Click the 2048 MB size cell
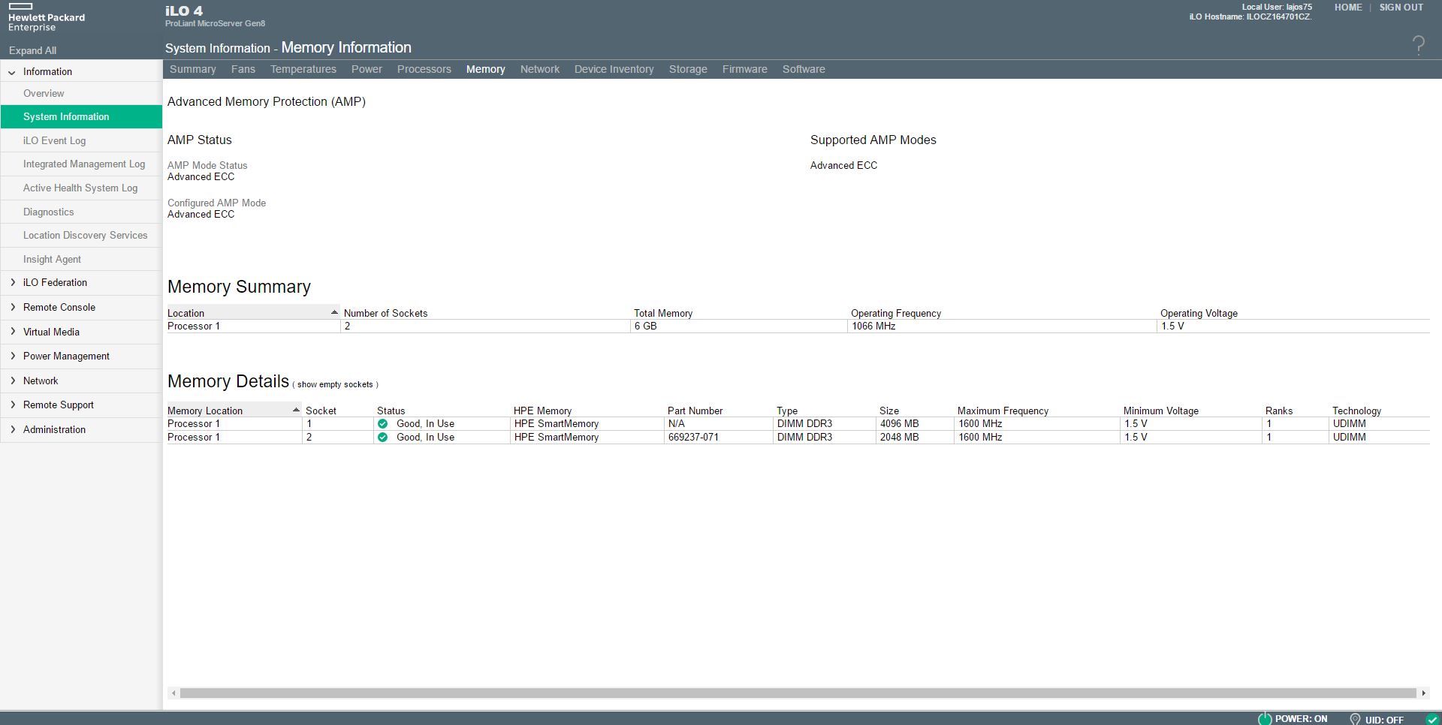 (x=899, y=438)
